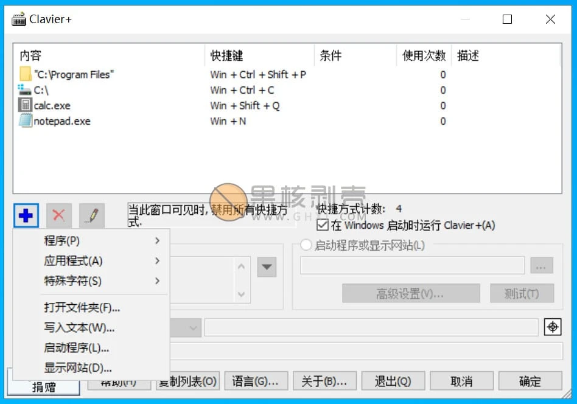Click the text field left of crosshair icon
Image resolution: width=577 pixels, height=404 pixels.
point(371,327)
